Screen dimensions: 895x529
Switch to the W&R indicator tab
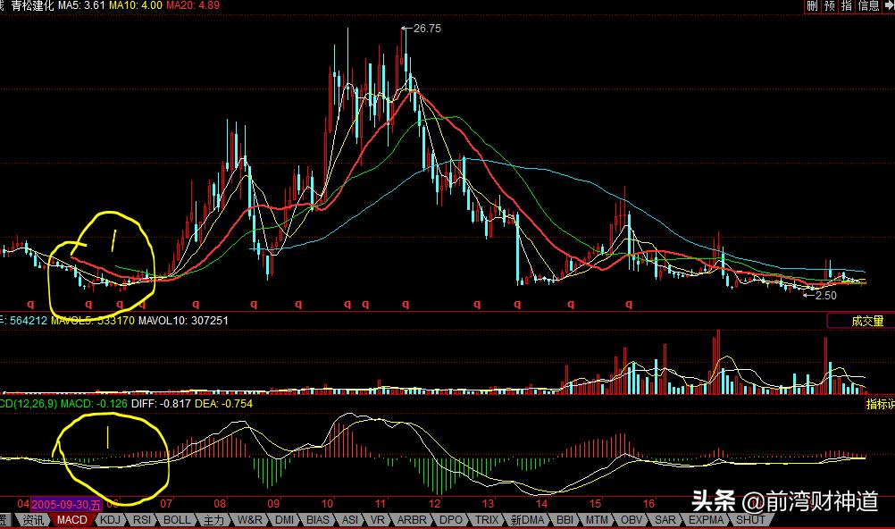(x=250, y=519)
